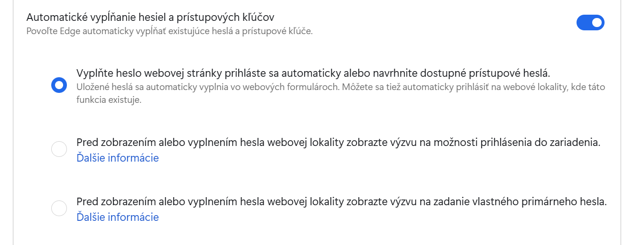Click label 'Vyplňte heslo webovej stránky prihláste sa automaticky'
This screenshot has width=633, height=245.
(313, 73)
